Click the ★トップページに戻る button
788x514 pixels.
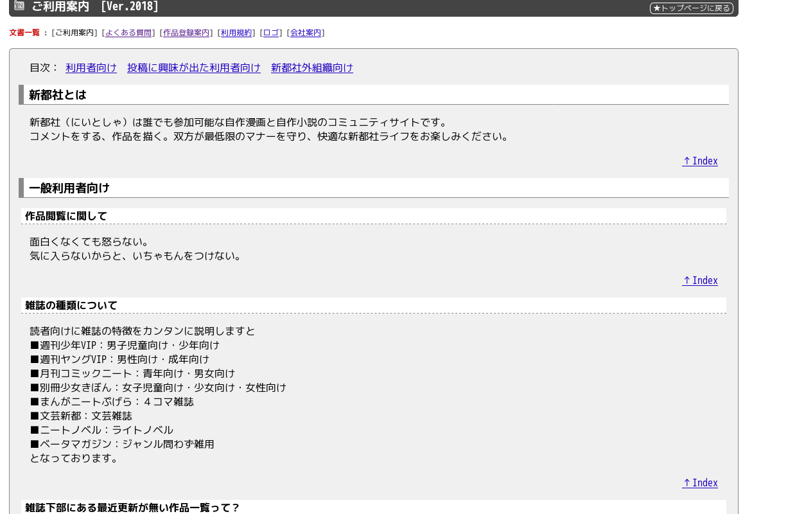click(692, 8)
